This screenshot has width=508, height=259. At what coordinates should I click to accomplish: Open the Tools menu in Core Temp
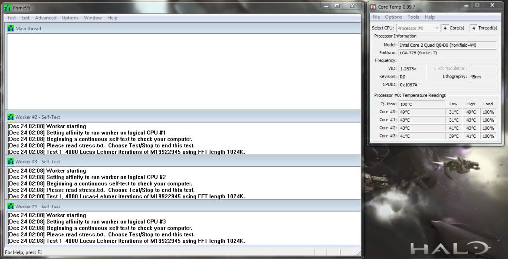pyautogui.click(x=413, y=17)
